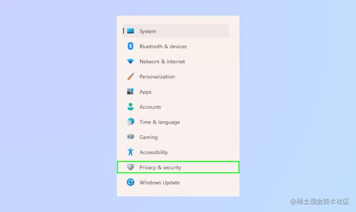356x212 pixels.
Task: Click the Personalization paintbrush icon
Action: (131, 76)
